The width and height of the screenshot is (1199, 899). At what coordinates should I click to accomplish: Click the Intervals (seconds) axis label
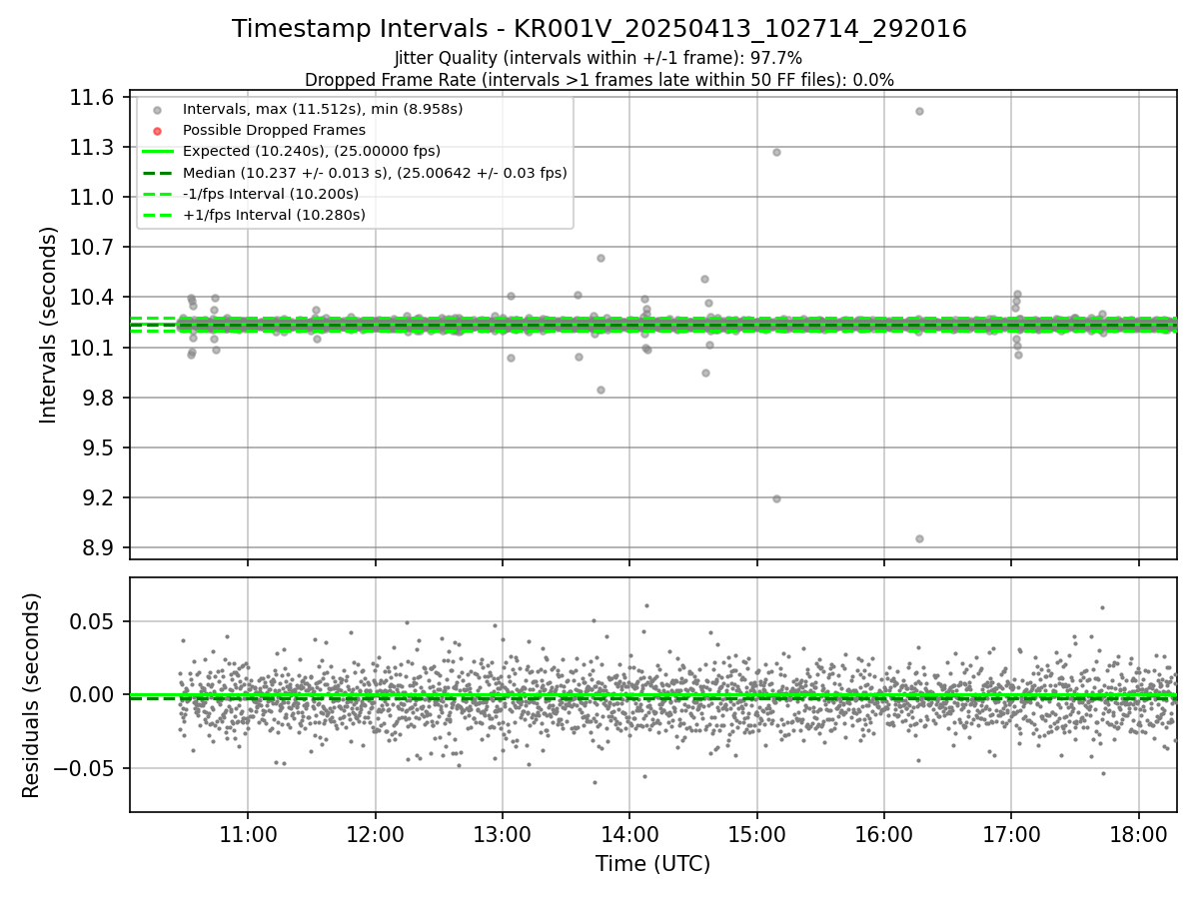tap(49, 325)
